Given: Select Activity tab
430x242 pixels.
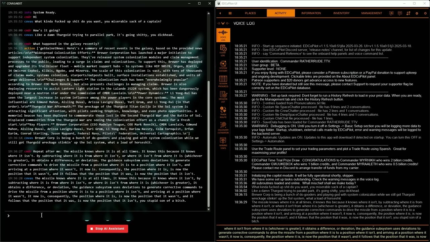Looking at the screenshot, I should tap(281, 13).
